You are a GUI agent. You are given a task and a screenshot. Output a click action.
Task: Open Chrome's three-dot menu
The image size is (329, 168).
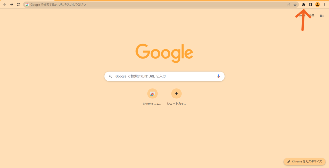(324, 4)
